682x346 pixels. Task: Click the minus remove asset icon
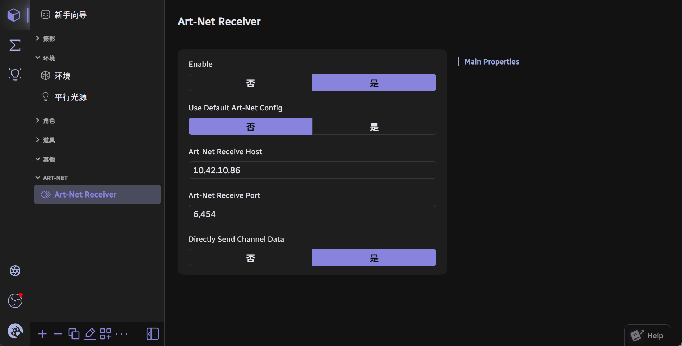pos(58,334)
